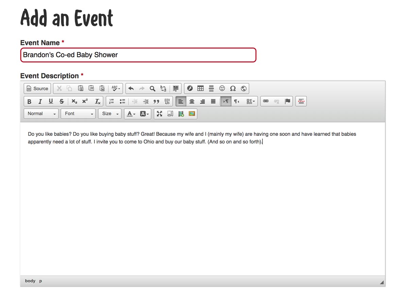
Task: Enable underline formatting
Action: coord(51,101)
